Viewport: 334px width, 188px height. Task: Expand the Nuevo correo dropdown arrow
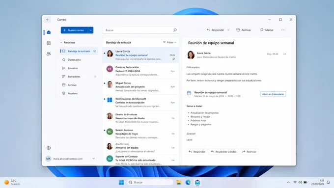click(91, 30)
